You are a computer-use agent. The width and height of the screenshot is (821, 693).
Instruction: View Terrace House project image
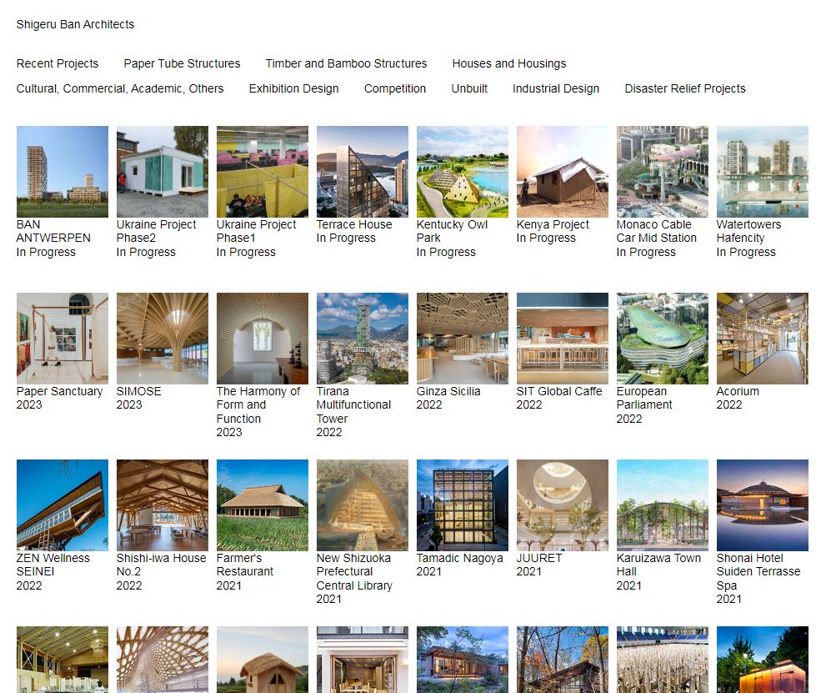click(x=363, y=171)
